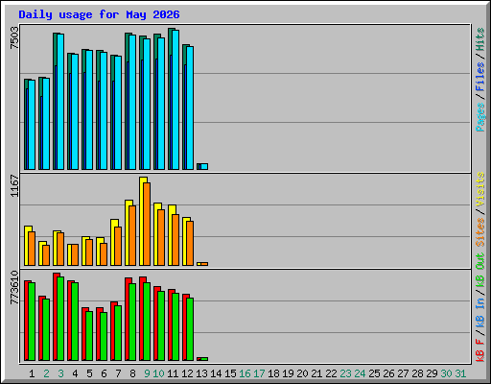This screenshot has width=491, height=384.
Task: Click day label 19
Action: pos(288,373)
